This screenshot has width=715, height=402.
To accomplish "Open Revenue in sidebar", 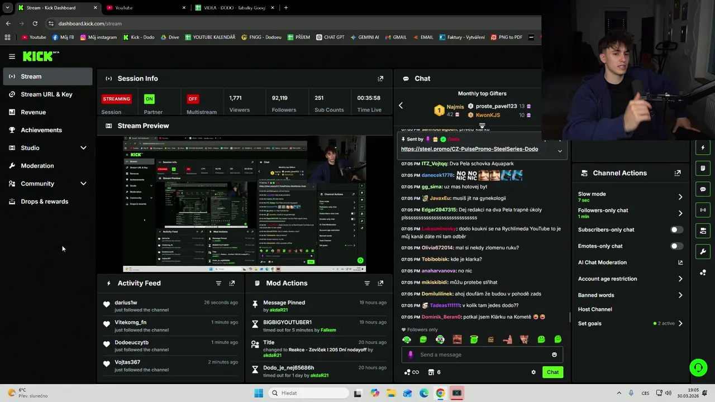I will tap(47, 112).
